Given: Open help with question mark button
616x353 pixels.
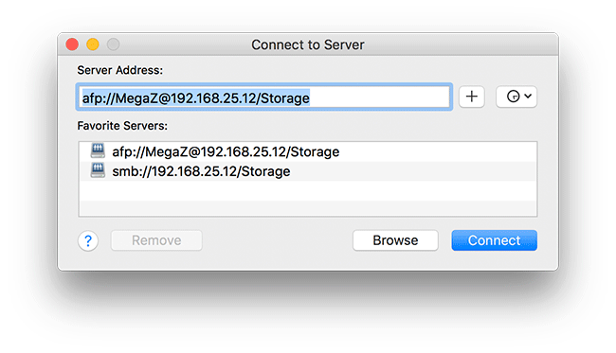Looking at the screenshot, I should [x=88, y=240].
